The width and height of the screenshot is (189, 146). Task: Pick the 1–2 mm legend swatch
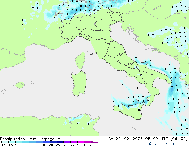pos(19,142)
